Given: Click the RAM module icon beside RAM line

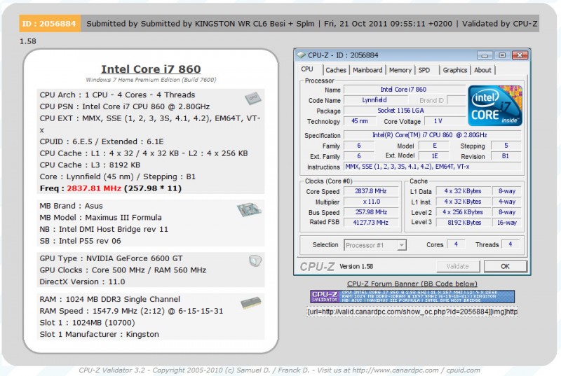Looking at the screenshot, I should (x=251, y=303).
